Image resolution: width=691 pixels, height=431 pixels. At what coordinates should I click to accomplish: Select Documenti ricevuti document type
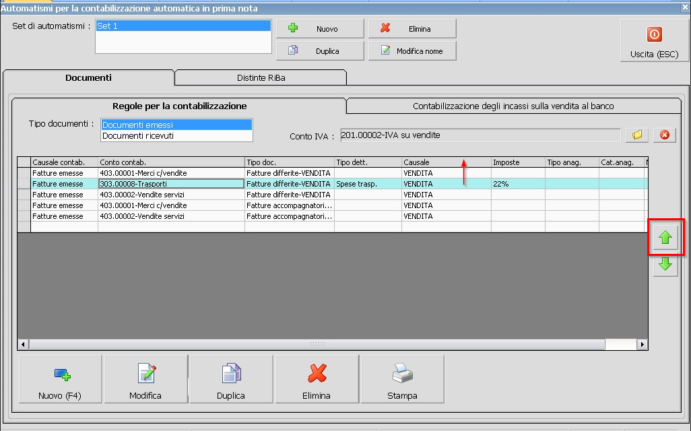[x=176, y=136]
